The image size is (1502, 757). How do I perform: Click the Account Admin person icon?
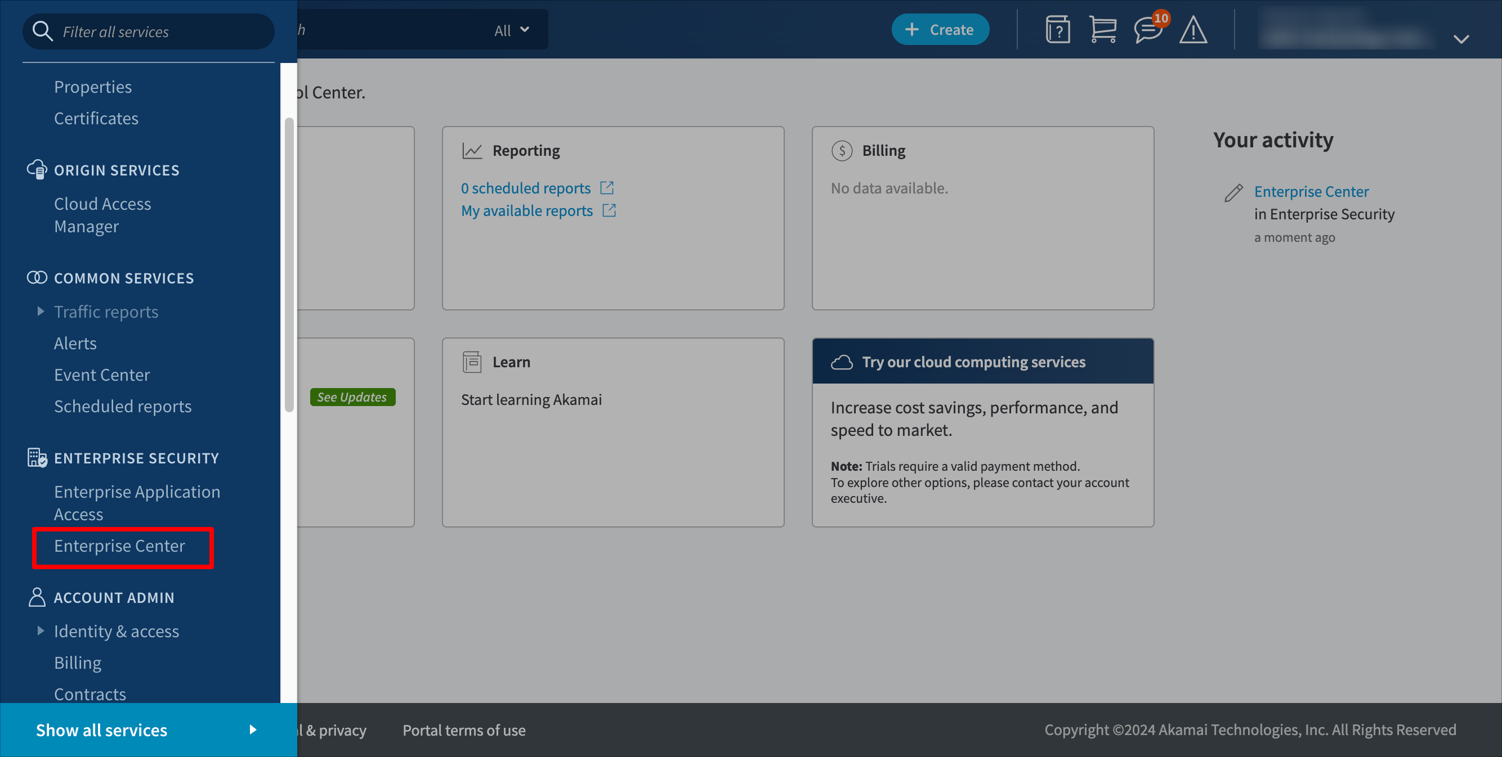[x=37, y=597]
